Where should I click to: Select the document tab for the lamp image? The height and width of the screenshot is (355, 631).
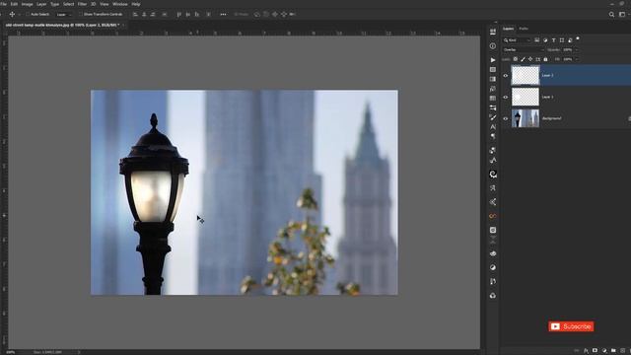point(62,25)
